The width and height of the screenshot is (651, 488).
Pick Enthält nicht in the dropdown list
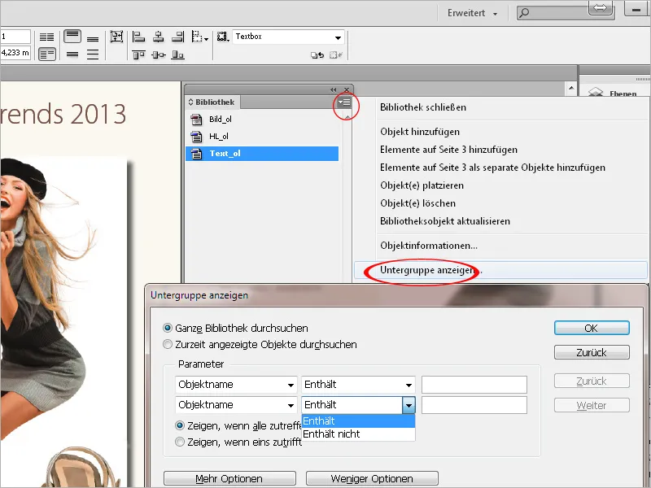pos(358,434)
